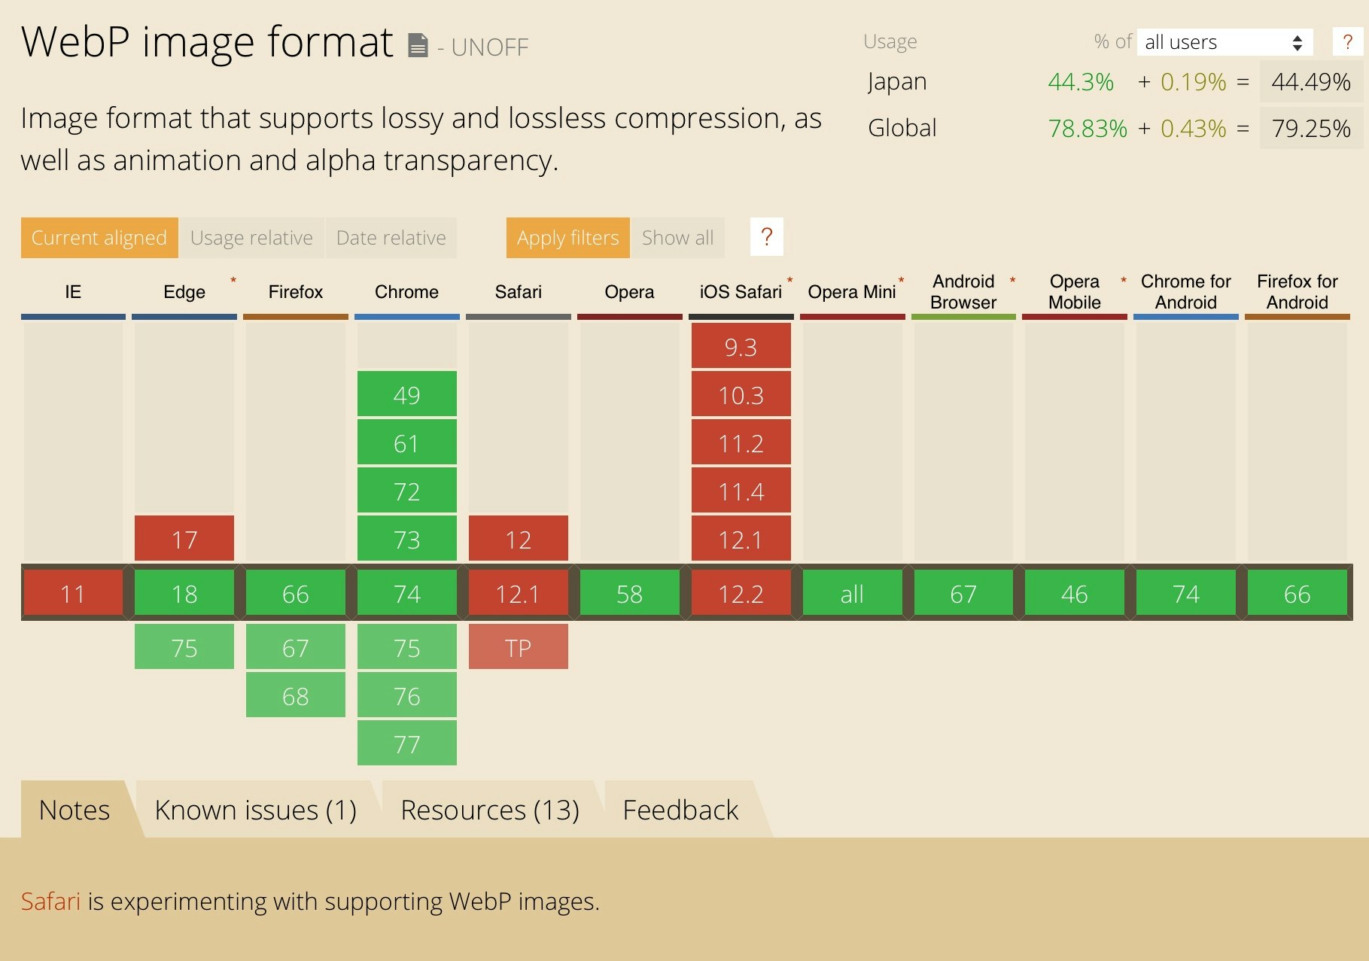View the Opera Mobile footnote asterisk

1122,279
